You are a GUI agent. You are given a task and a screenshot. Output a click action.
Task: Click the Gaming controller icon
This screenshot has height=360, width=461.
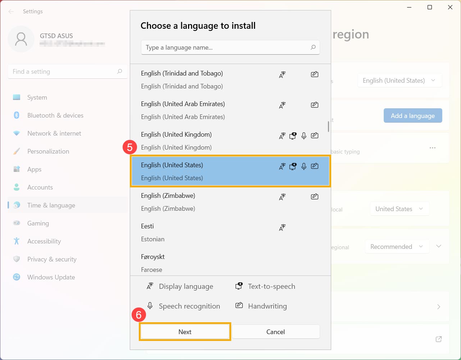(17, 223)
